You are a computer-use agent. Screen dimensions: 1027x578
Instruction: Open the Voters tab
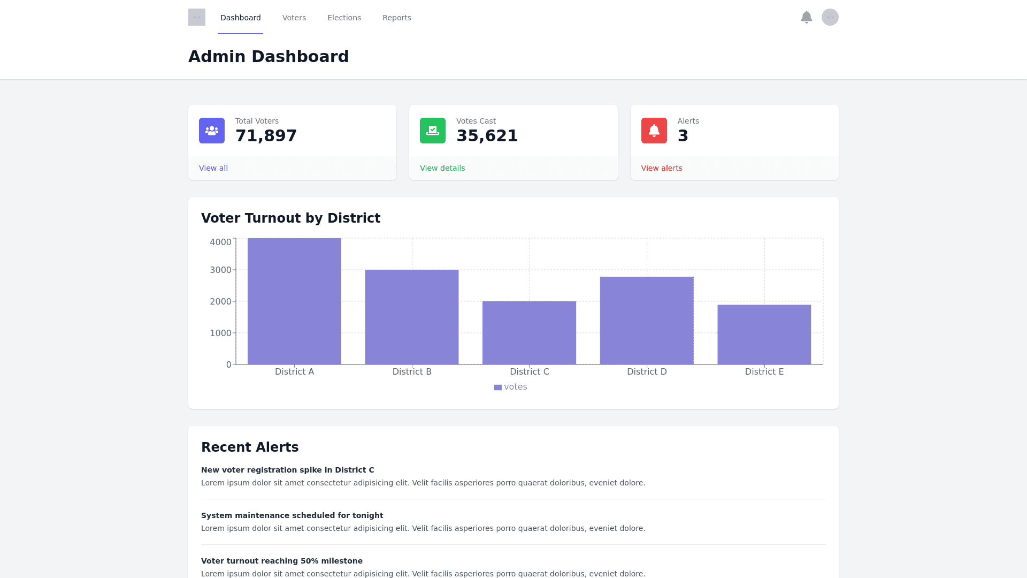tap(294, 18)
